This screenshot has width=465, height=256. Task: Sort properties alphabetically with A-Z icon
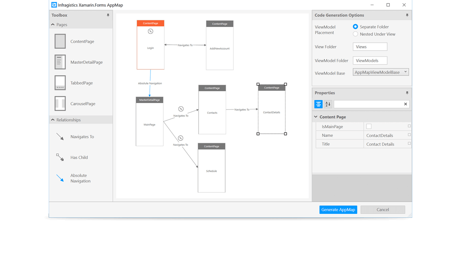click(x=328, y=104)
